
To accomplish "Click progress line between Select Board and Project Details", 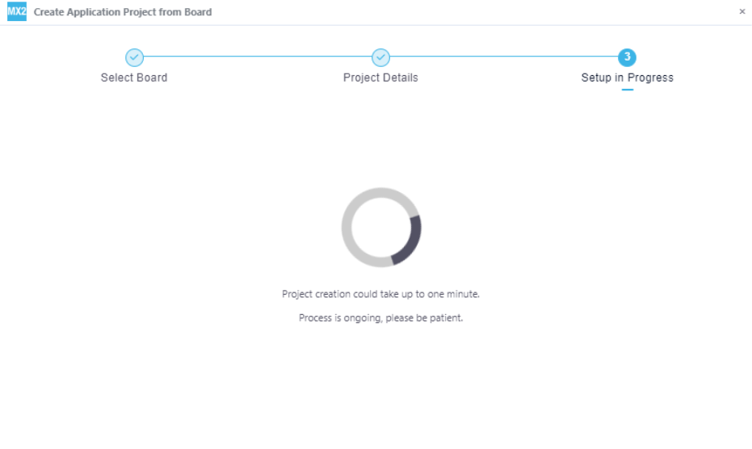I will coord(258,57).
